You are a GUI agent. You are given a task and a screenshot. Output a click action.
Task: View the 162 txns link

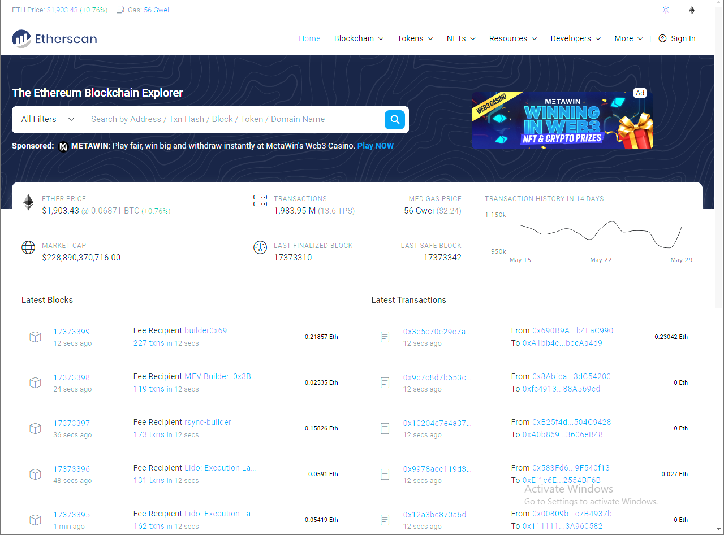pyautogui.click(x=149, y=526)
